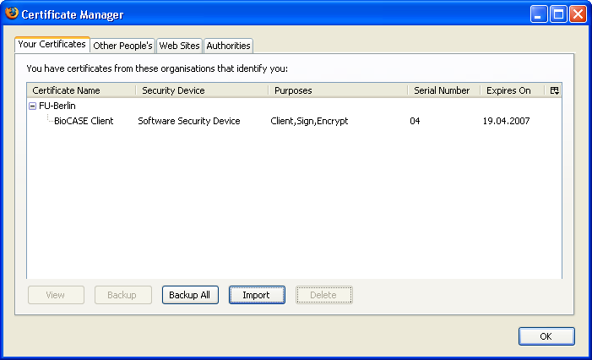
Task: Select the Your Certificates tab
Action: click(x=52, y=45)
